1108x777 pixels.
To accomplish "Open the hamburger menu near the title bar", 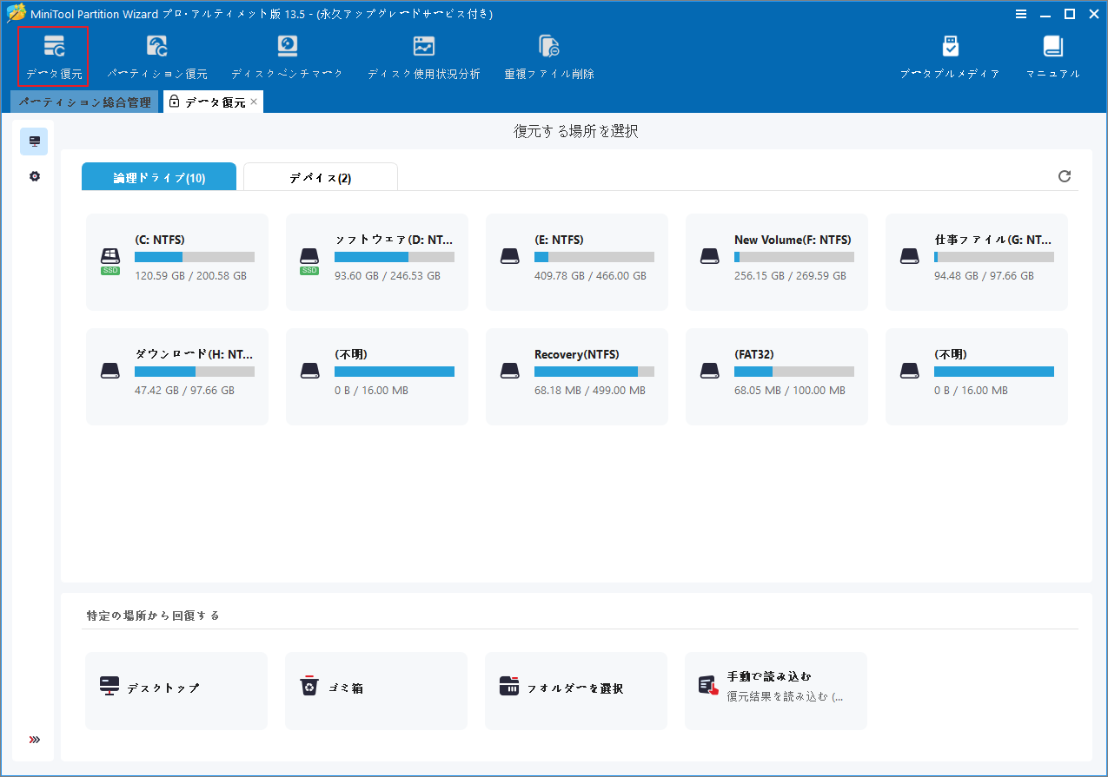I will tap(1021, 14).
